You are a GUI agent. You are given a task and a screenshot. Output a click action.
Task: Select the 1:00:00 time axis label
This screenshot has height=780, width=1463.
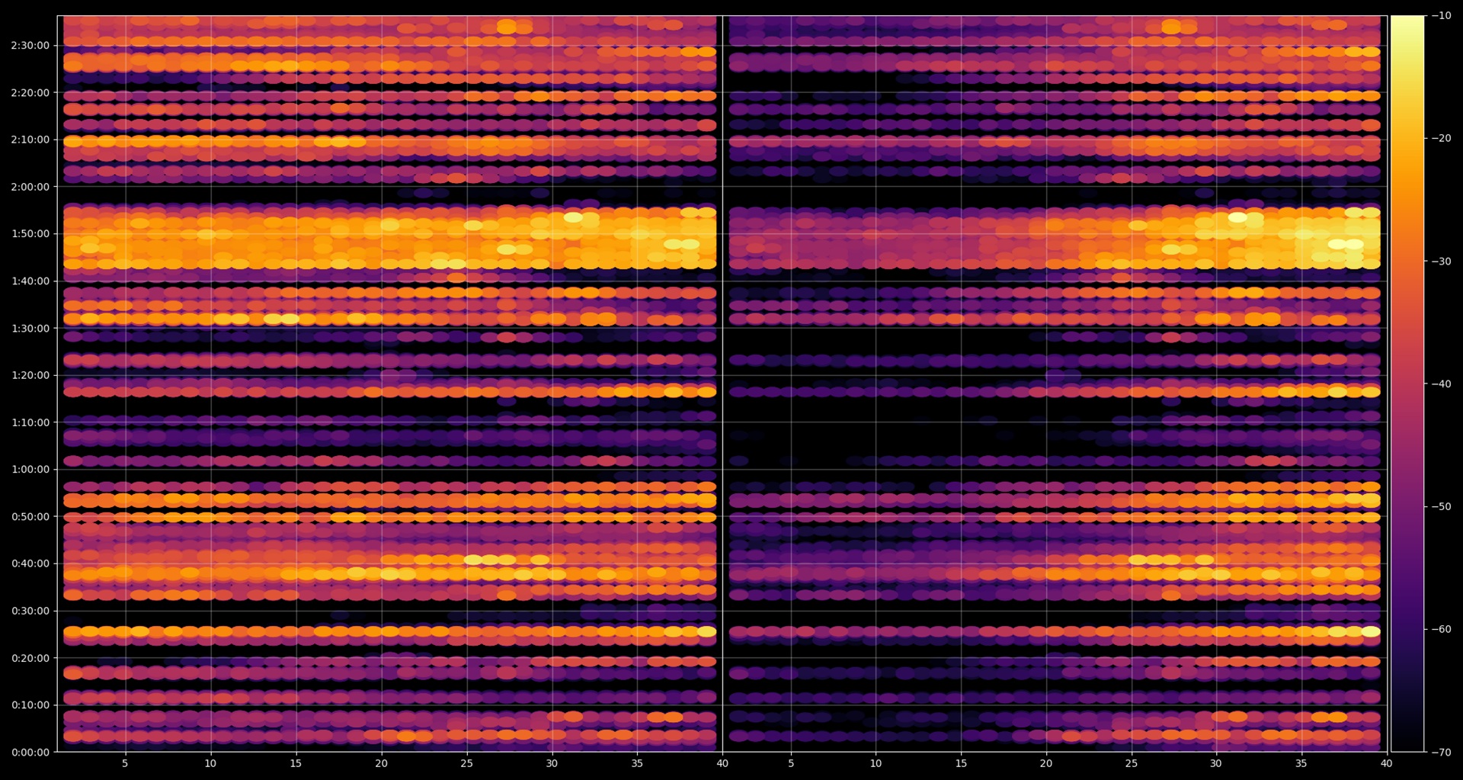coord(30,470)
